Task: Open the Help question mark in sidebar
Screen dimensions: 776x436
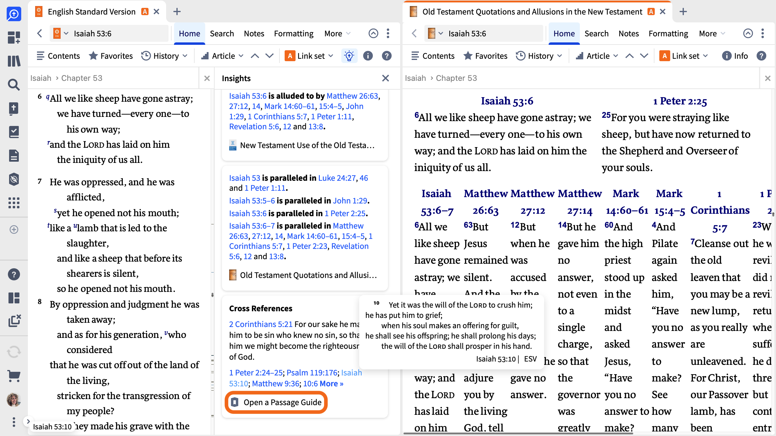Action: (x=14, y=274)
